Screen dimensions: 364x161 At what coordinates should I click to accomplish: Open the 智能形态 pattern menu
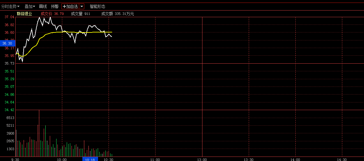coord(97,6)
